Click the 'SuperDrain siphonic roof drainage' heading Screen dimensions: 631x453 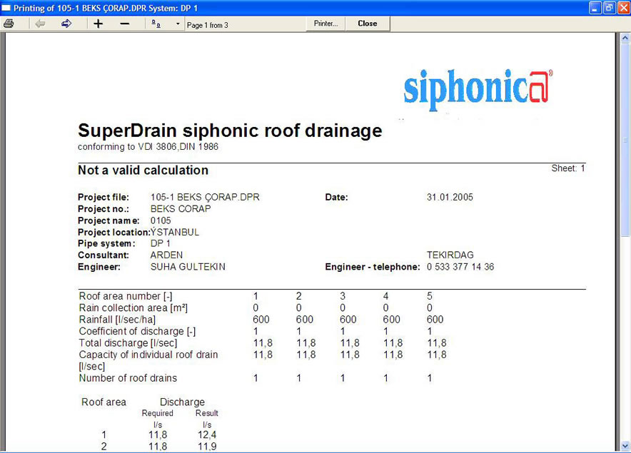pos(230,131)
